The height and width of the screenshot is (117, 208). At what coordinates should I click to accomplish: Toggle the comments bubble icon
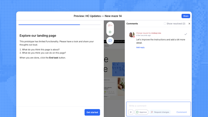click(x=110, y=41)
